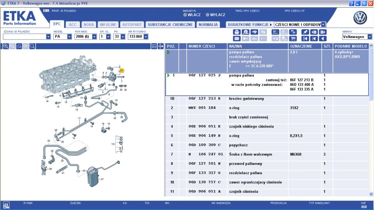Open the GR. GL. dropdown
This screenshot has height=210, width=374.
[x=108, y=37]
